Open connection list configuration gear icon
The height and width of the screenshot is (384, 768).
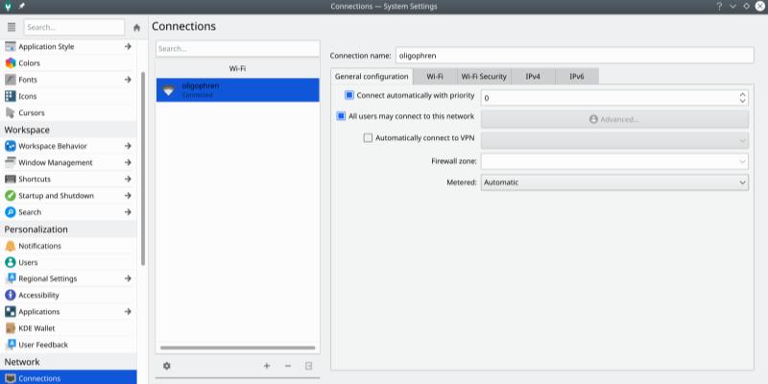click(167, 366)
